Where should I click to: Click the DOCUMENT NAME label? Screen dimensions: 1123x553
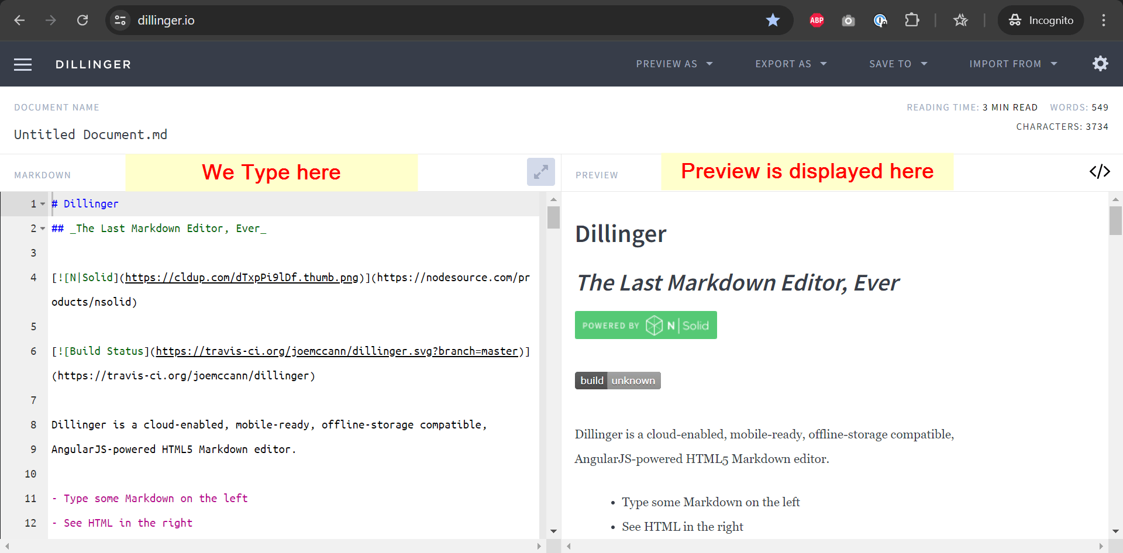[x=57, y=108]
